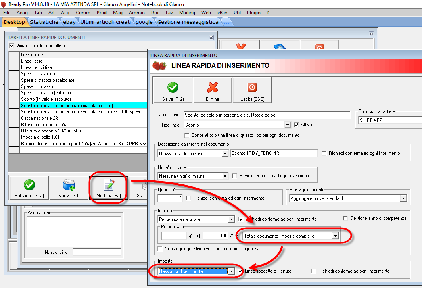422x288 pixels.
Task: Click Seleziona (F12) in the table window
Action: (x=29, y=188)
